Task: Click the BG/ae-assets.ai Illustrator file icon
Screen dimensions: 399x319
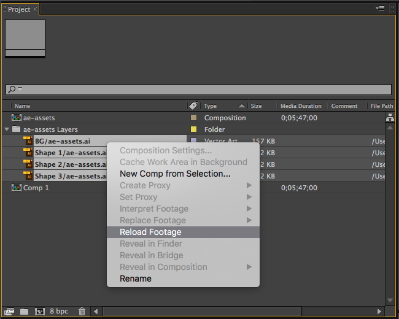Action: [27, 141]
